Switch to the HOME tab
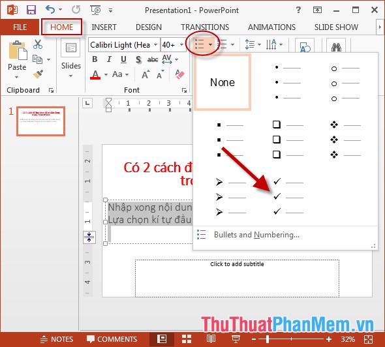385x347 pixels. [x=61, y=27]
